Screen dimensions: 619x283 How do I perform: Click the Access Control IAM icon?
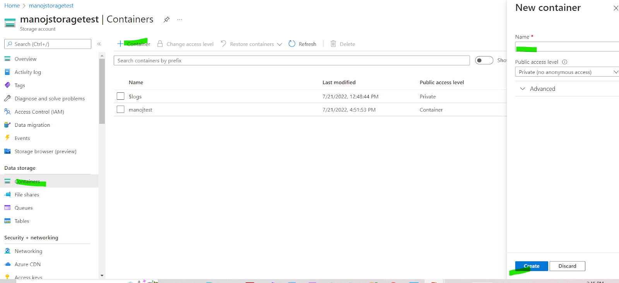(7, 111)
